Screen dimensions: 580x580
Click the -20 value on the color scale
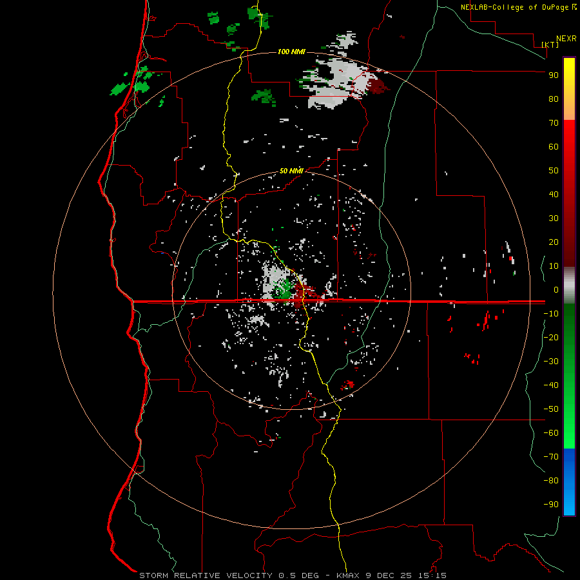[x=551, y=338]
